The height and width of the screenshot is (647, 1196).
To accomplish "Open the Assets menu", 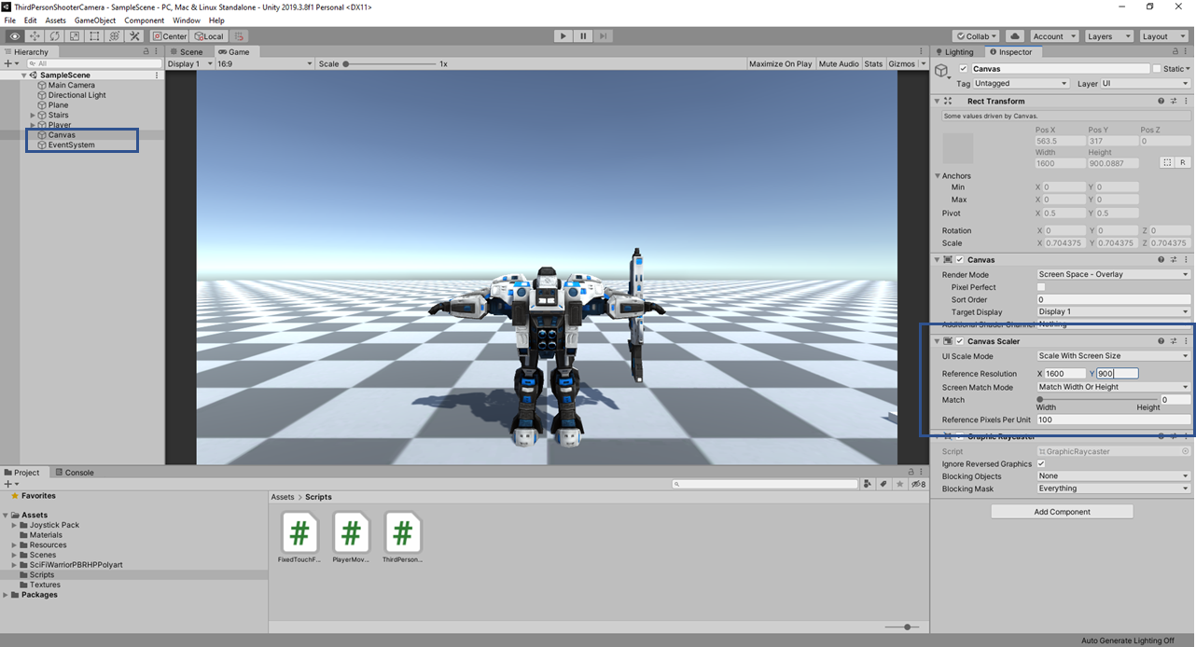I will [x=56, y=21].
